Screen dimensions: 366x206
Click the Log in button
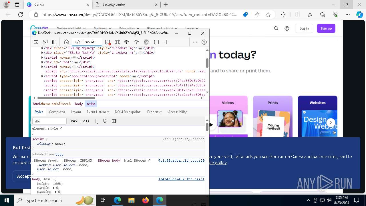[304, 28]
